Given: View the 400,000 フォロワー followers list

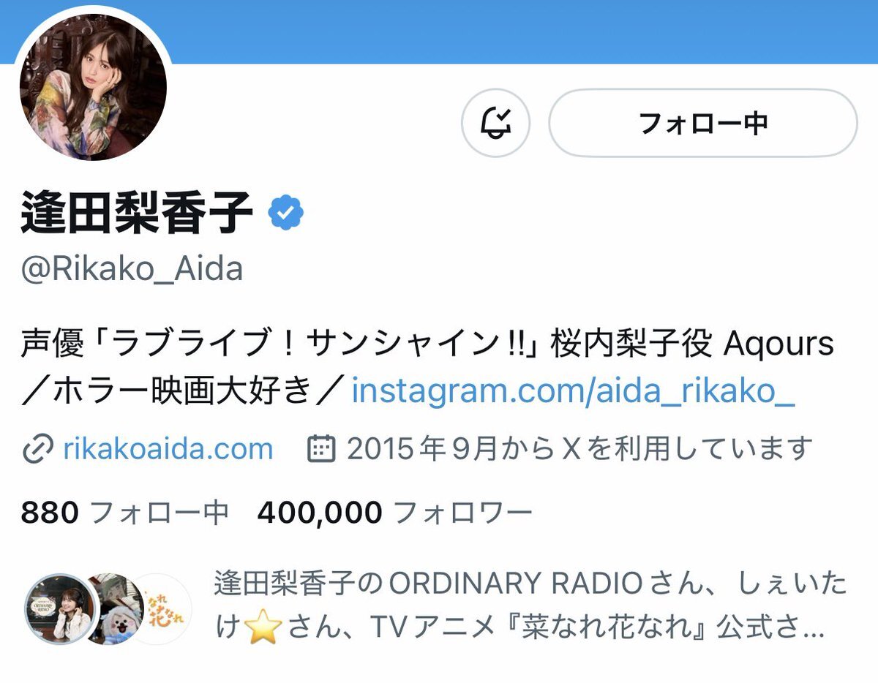Looking at the screenshot, I should pos(395,513).
